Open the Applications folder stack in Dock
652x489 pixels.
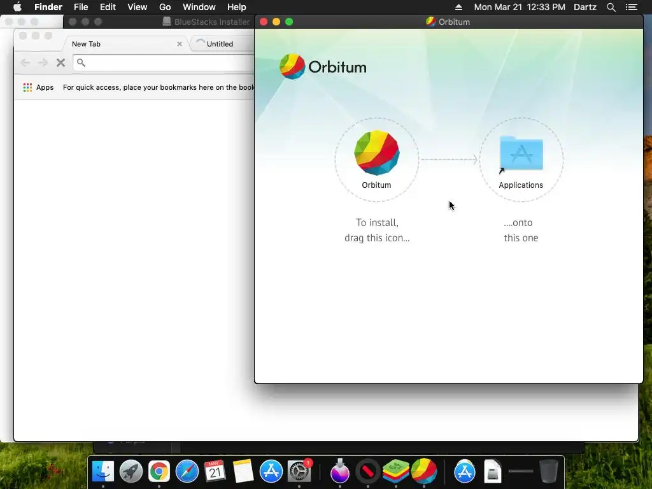[464, 472]
